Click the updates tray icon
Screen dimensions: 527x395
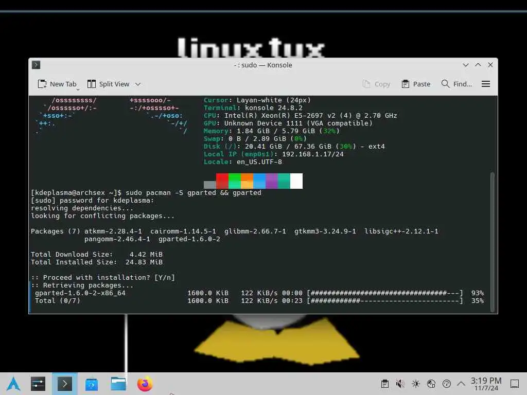(447, 384)
